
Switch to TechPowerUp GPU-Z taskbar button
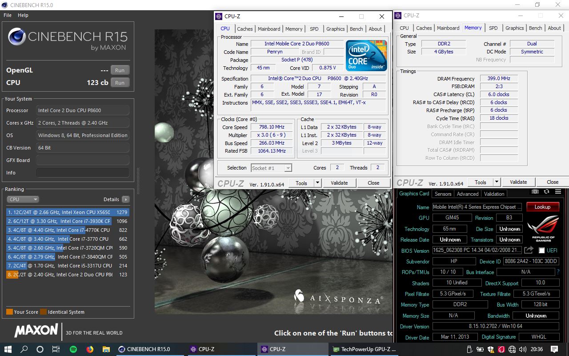tap(364, 349)
